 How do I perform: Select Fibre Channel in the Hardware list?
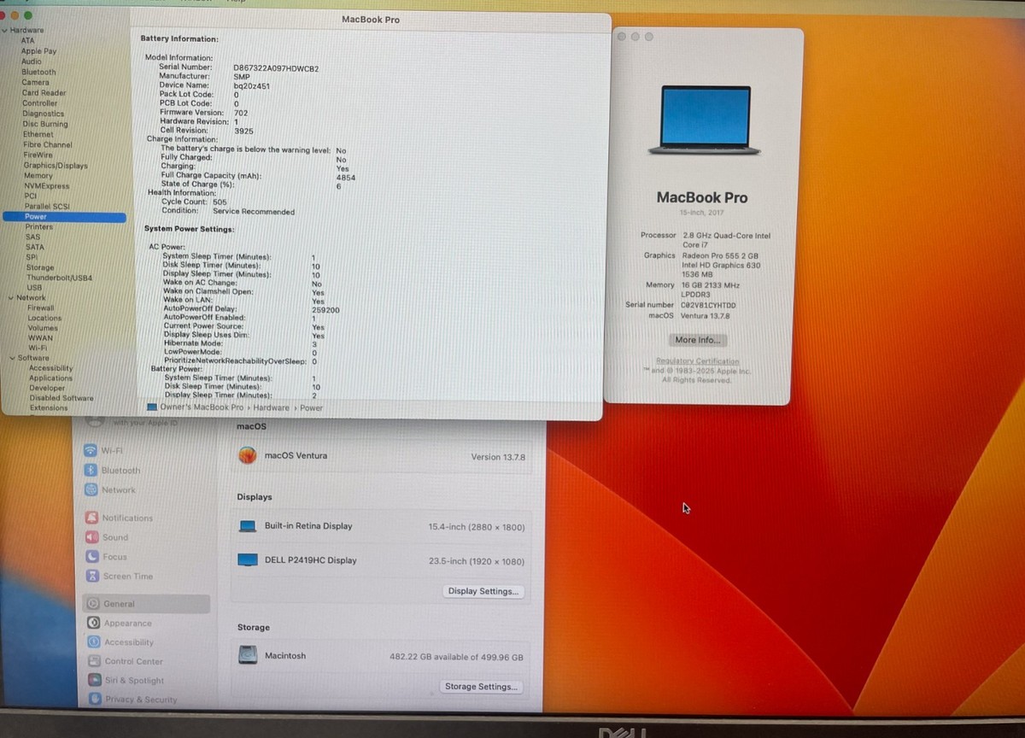coord(48,144)
